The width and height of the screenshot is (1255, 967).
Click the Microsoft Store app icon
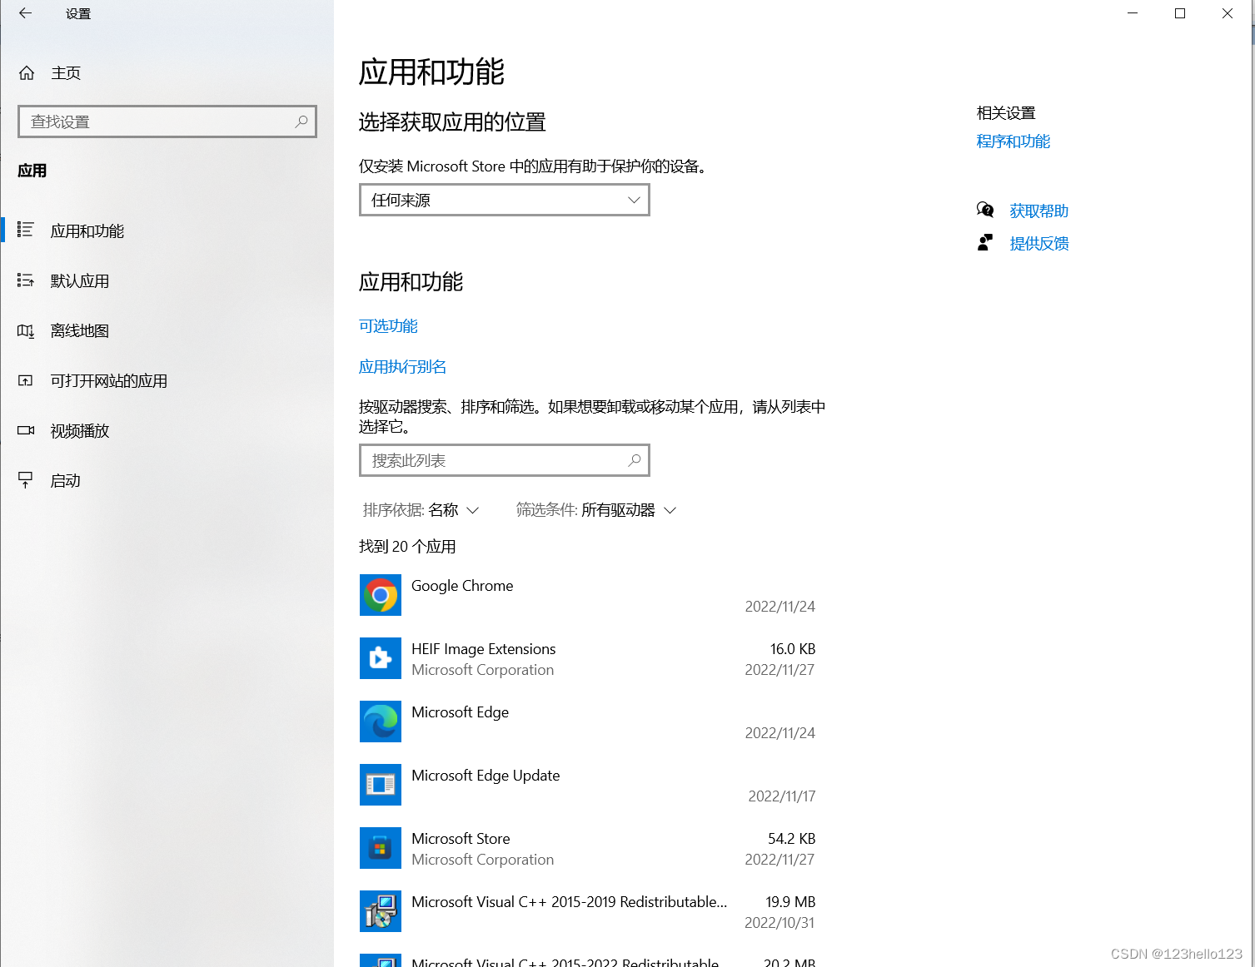(381, 848)
